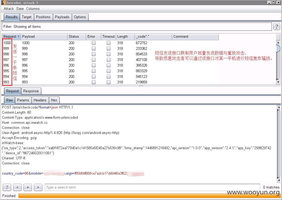The image size is (282, 200).
Task: Sort by Status column header
Action: pos(77,36)
